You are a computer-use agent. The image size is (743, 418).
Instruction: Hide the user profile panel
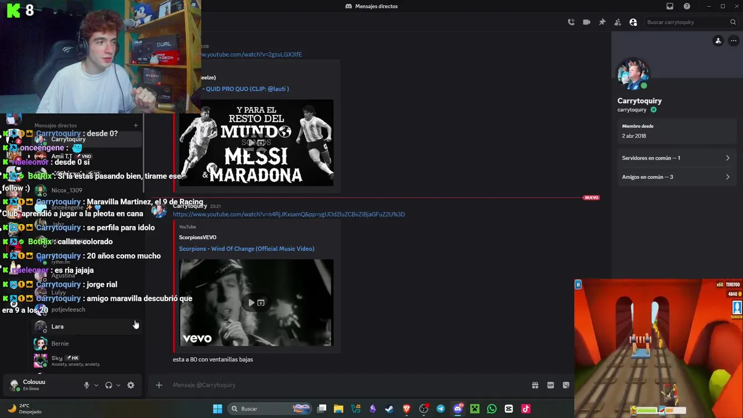tap(633, 22)
